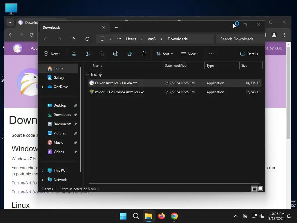
Task: Open the See more three-dots menu
Action: click(x=211, y=54)
